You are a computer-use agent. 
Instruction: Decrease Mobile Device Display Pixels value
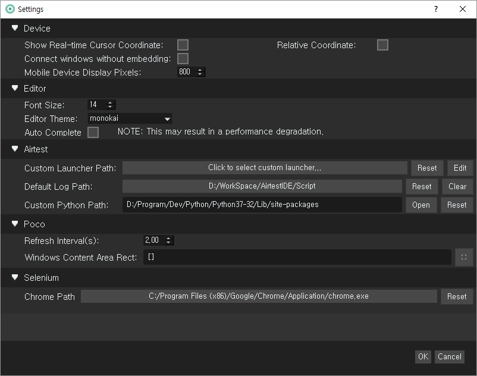coord(200,74)
